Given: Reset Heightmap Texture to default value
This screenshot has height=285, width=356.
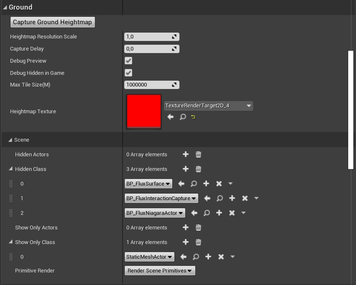Looking at the screenshot, I should click(x=193, y=117).
